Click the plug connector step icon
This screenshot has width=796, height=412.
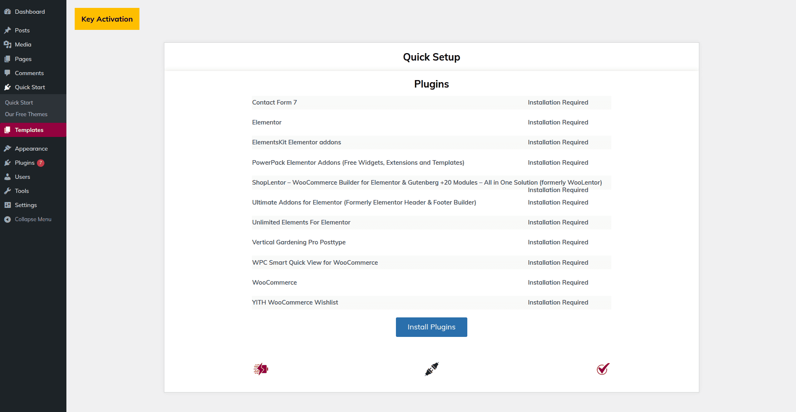432,369
